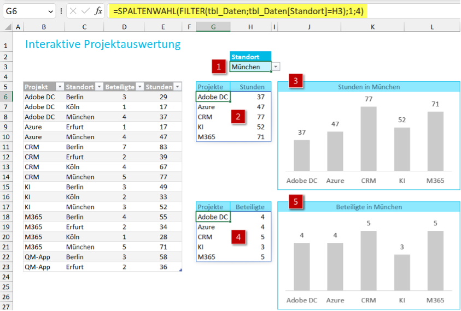The width and height of the screenshot is (461, 311).
Task: Open the Standort column filter dropdown
Action: click(99, 87)
